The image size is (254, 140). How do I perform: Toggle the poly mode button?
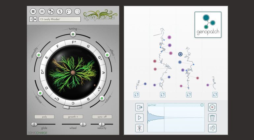point(44,117)
